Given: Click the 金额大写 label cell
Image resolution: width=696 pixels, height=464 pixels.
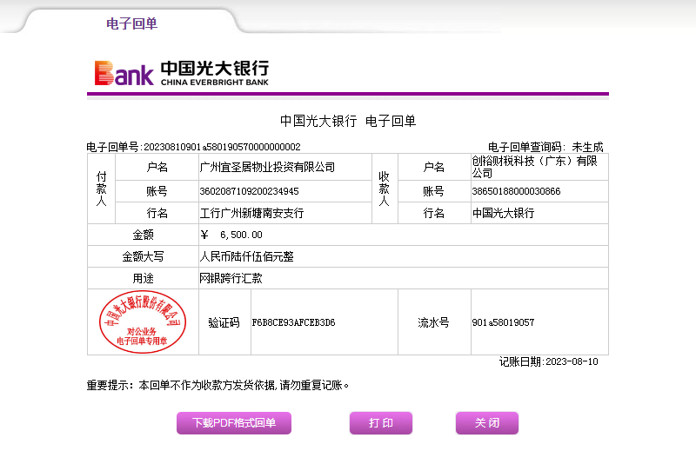Looking at the screenshot, I should tap(143, 256).
